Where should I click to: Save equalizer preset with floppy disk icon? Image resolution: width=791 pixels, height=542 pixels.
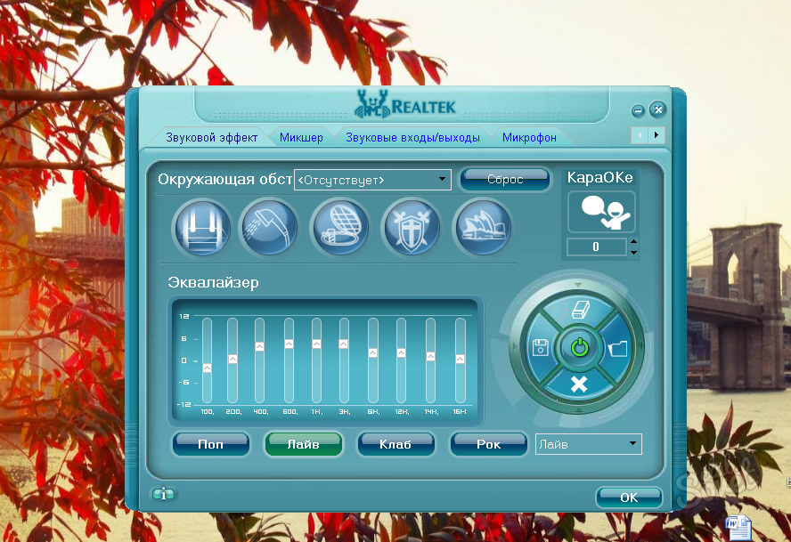tap(540, 348)
